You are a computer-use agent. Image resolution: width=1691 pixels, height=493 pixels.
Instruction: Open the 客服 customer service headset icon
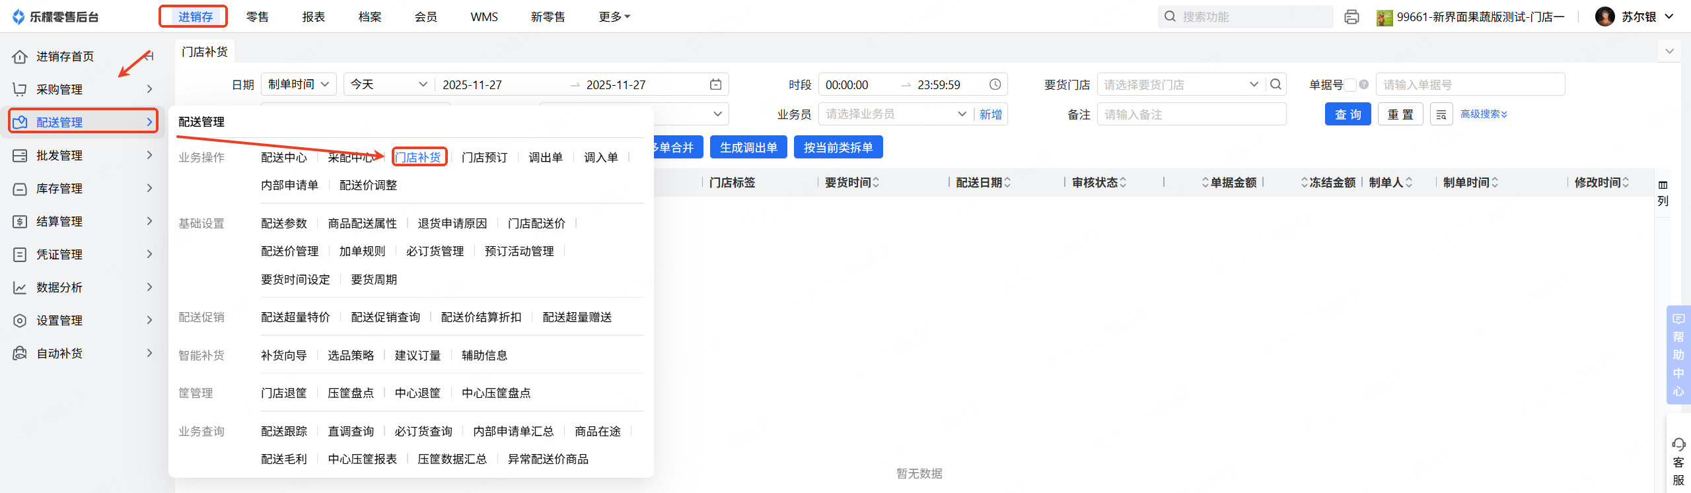[x=1678, y=444]
